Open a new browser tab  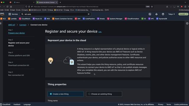tap(60, 2)
